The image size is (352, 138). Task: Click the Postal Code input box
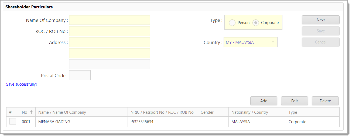(80, 75)
